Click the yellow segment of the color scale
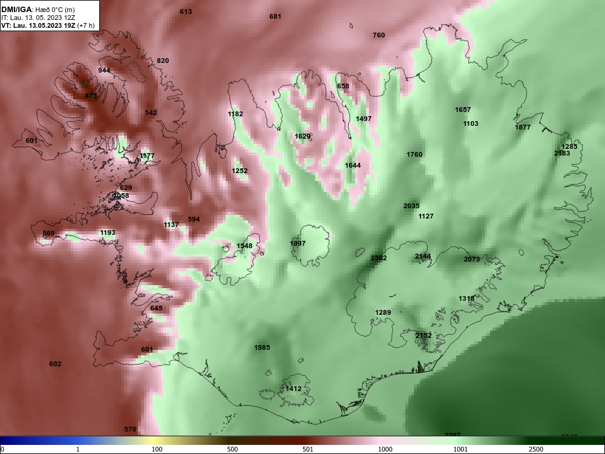This screenshot has width=605, height=454. tap(154, 441)
